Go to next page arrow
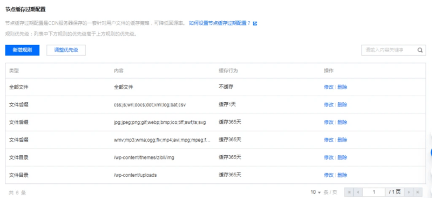This screenshot has height=198, width=432. pyautogui.click(x=409, y=192)
